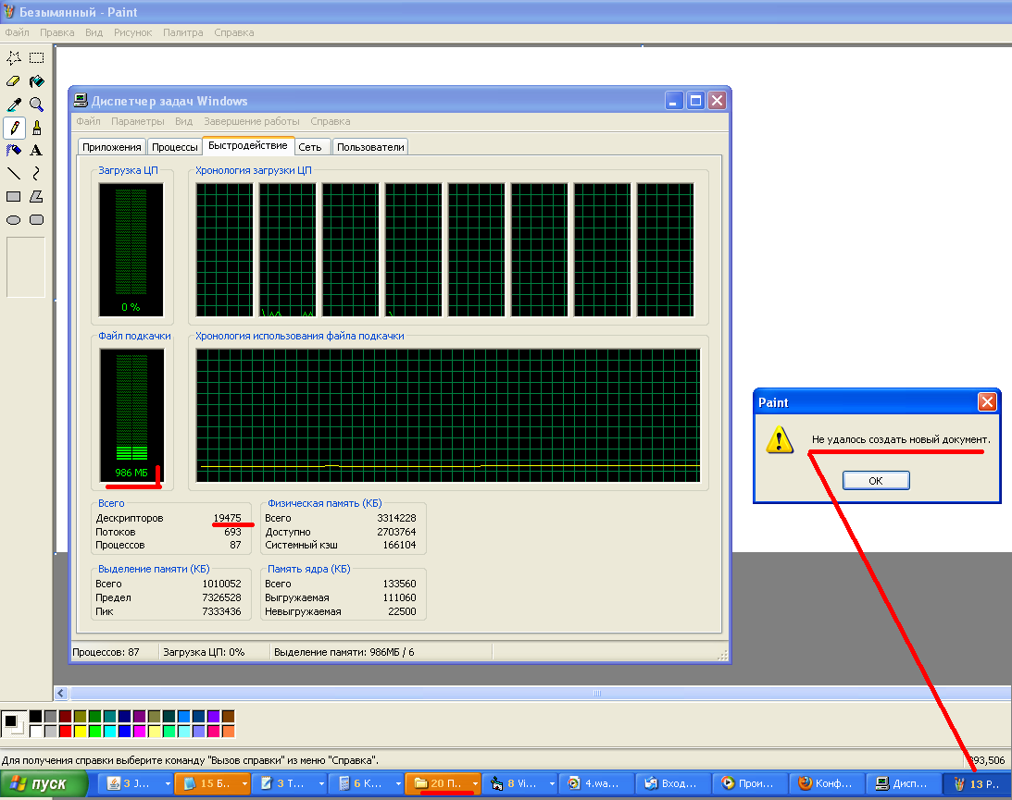Pick the red color swatch in palette
The image size is (1012, 800).
pyautogui.click(x=65, y=732)
